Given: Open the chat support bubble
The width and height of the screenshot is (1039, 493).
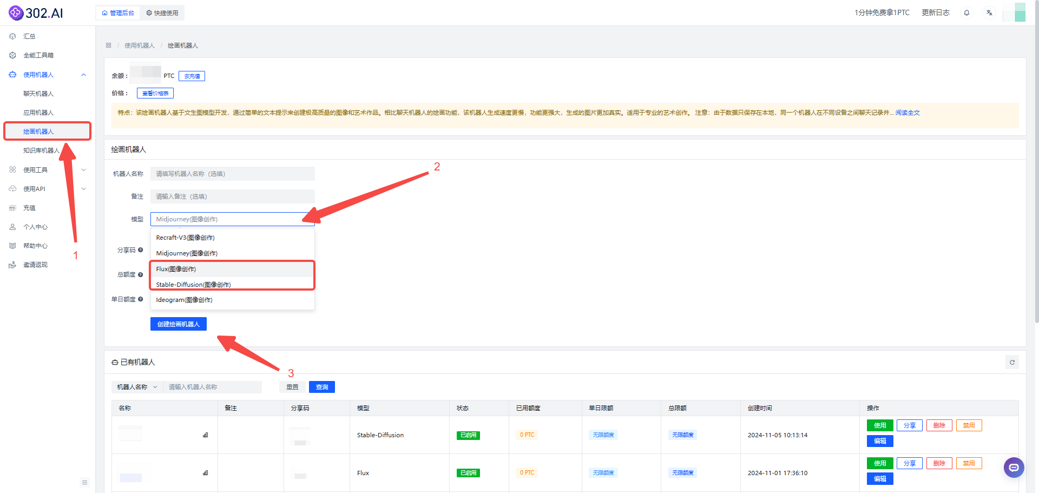Looking at the screenshot, I should coord(1014,467).
